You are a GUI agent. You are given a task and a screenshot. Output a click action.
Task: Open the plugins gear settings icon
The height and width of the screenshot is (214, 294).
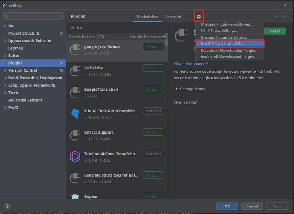(199, 17)
